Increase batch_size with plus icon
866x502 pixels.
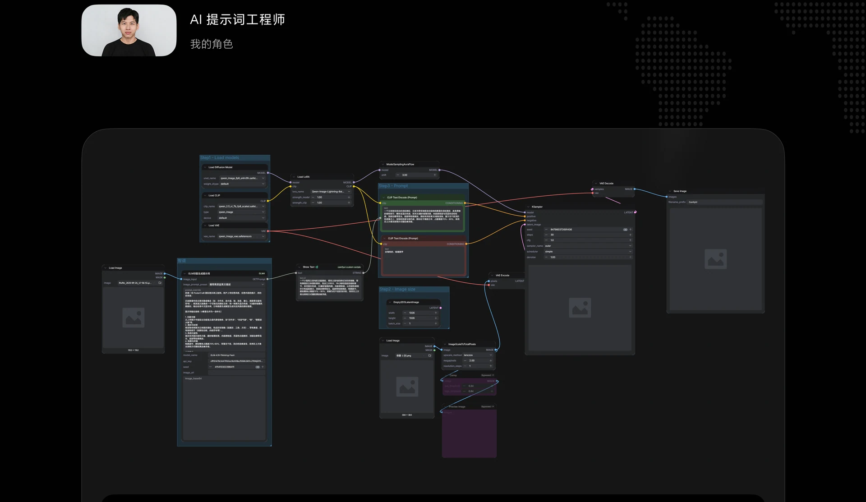pyautogui.click(x=436, y=323)
